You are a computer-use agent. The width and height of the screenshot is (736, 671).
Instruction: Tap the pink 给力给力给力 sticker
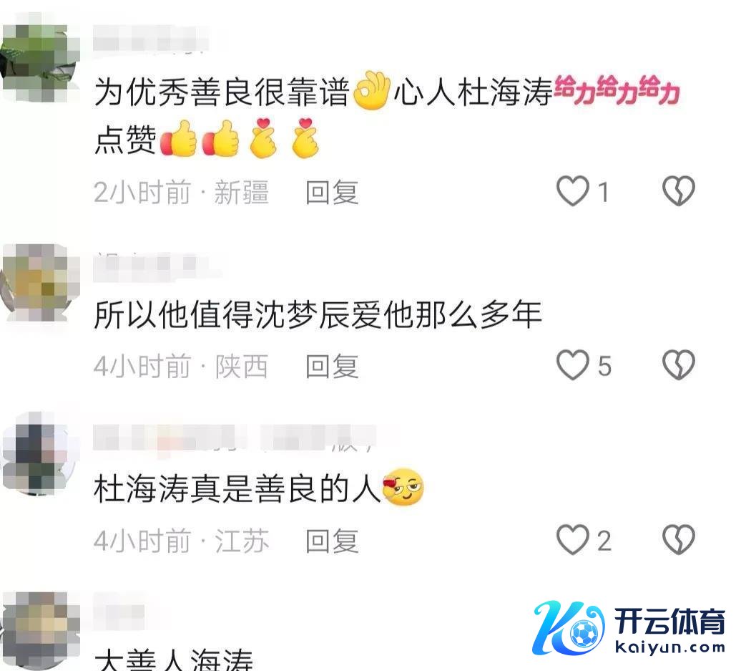[617, 90]
